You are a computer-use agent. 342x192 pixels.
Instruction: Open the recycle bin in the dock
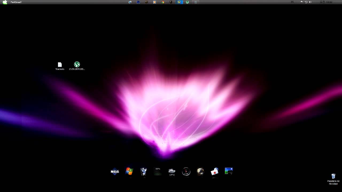coord(143,171)
